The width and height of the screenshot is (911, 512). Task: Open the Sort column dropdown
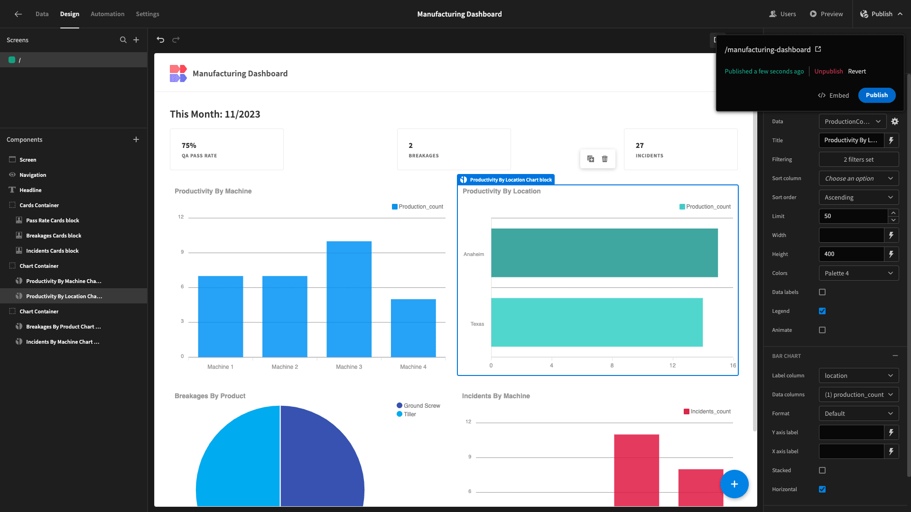[859, 178]
